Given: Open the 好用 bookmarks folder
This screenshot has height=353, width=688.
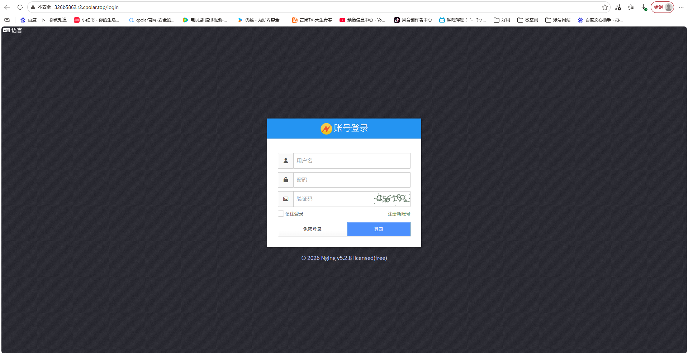Looking at the screenshot, I should click(502, 20).
